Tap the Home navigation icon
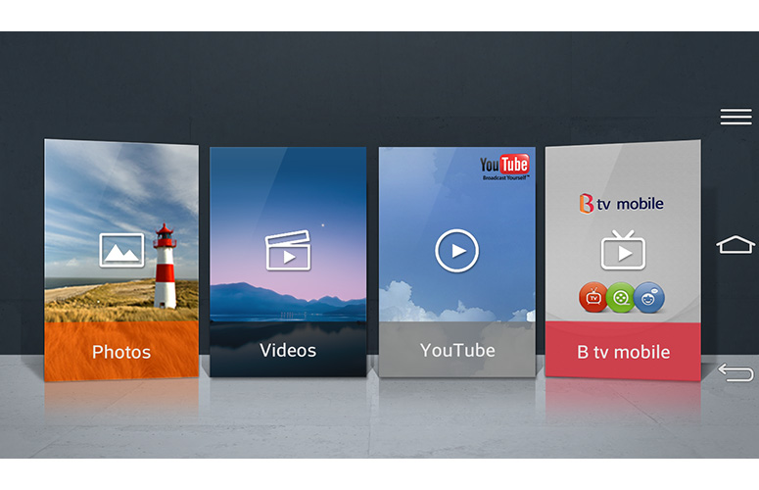 click(735, 245)
